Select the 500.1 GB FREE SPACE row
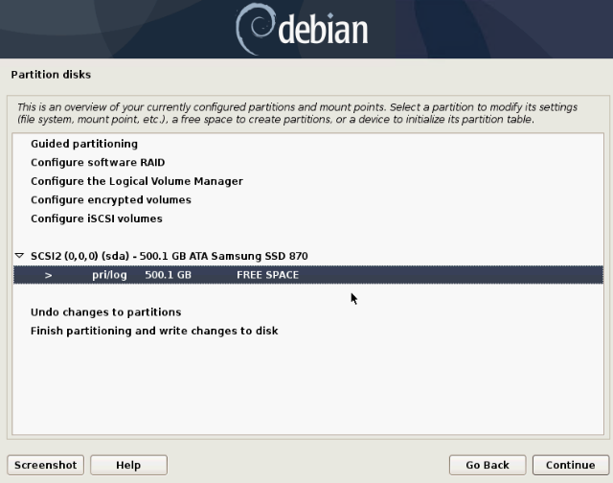The width and height of the screenshot is (613, 483). 308,275
